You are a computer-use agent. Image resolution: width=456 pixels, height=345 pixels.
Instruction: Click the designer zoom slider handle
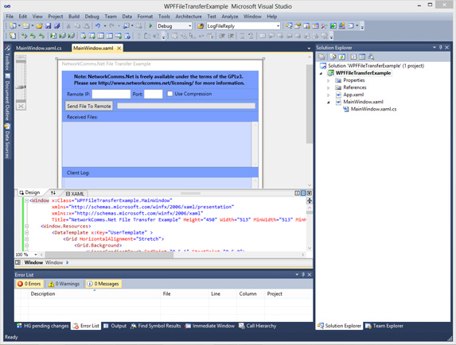[21, 87]
